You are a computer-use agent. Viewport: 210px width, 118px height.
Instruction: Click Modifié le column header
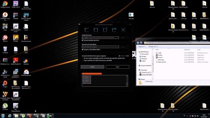(187, 49)
